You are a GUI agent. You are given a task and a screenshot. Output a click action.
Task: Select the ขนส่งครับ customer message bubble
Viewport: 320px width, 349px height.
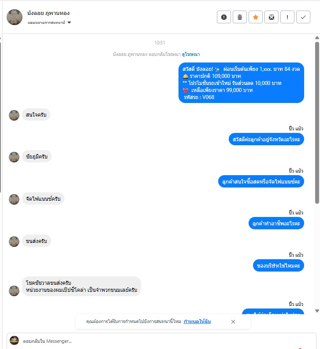(x=36, y=241)
